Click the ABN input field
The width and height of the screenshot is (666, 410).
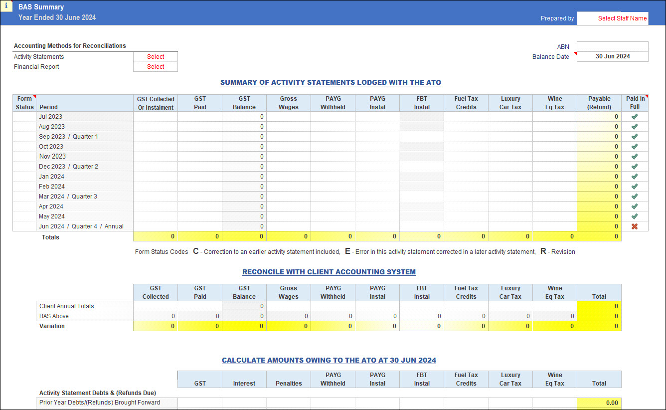pos(613,47)
